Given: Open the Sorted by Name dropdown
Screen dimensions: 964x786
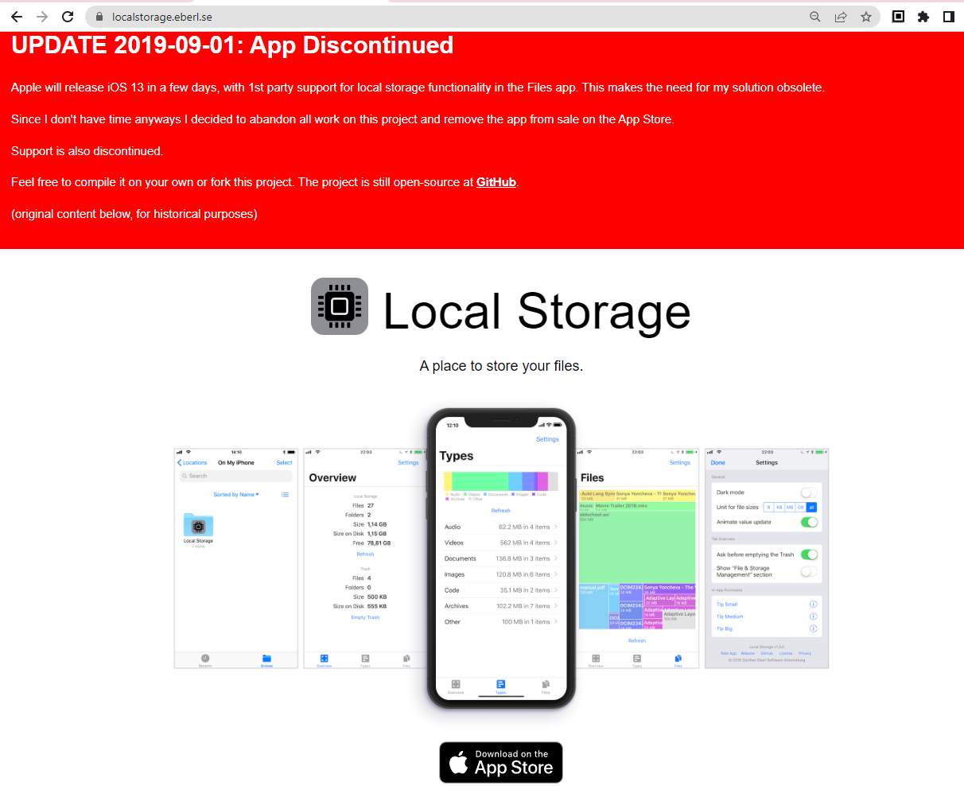Looking at the screenshot, I should pyautogui.click(x=235, y=495).
